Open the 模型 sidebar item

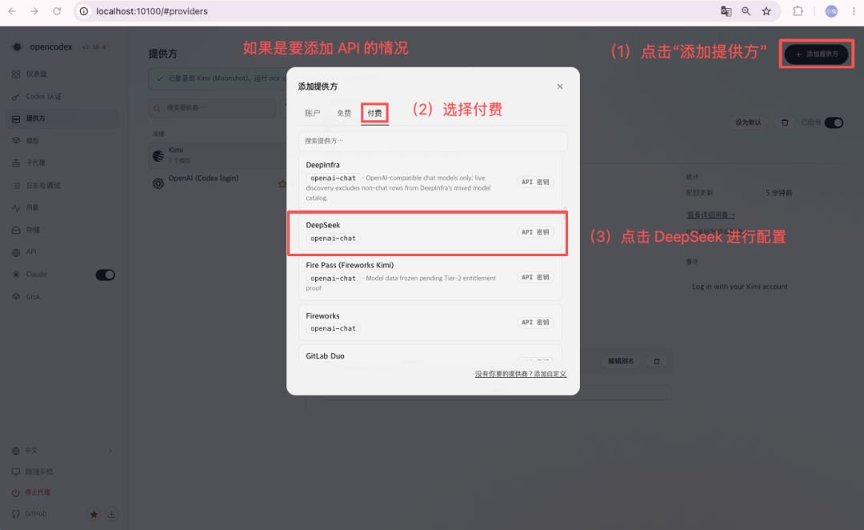point(62,141)
